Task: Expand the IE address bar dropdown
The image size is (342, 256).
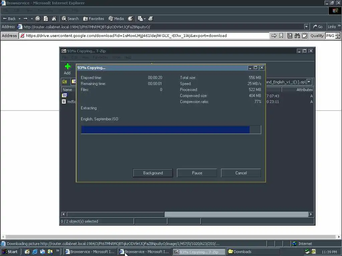Action: (x=307, y=27)
